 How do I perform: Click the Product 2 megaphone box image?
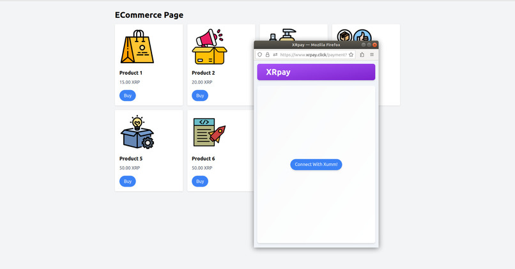click(209, 47)
